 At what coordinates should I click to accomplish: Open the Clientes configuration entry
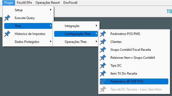click(x=134, y=42)
